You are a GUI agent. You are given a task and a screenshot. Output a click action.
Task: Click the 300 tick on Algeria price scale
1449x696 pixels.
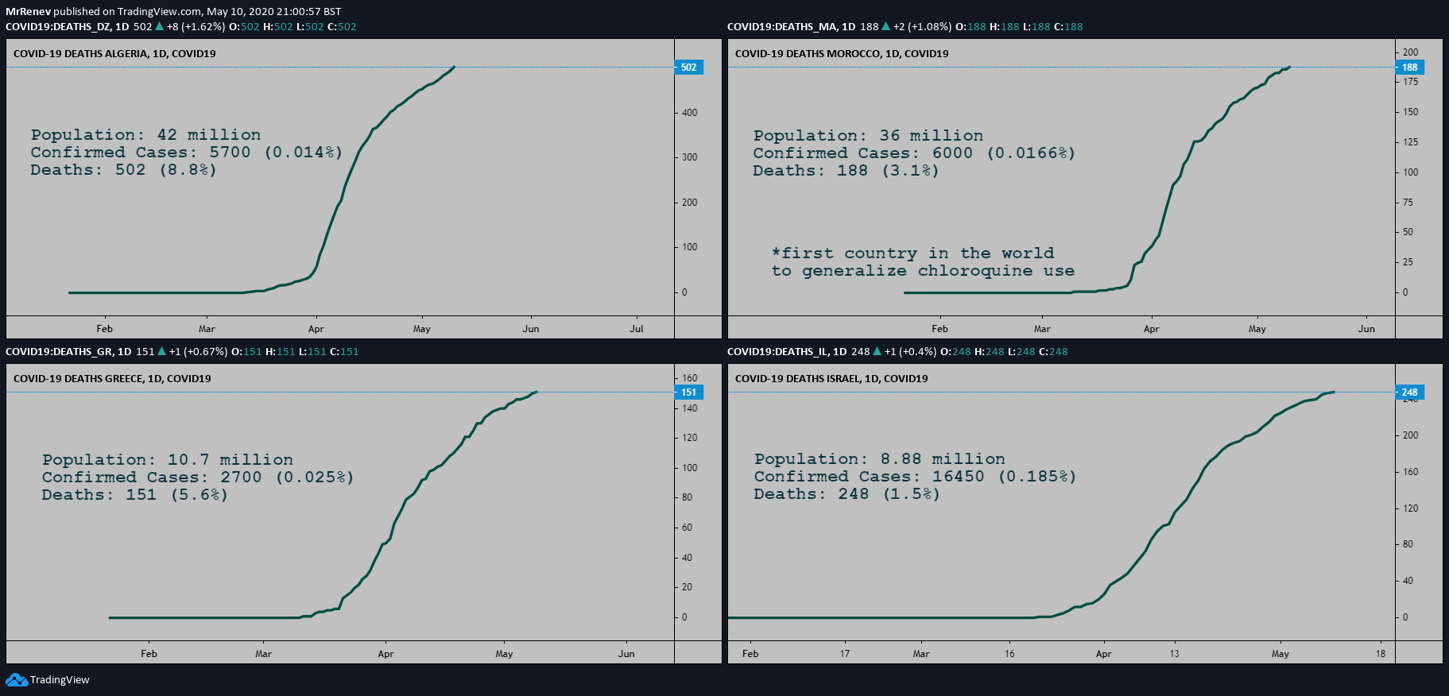coord(690,157)
